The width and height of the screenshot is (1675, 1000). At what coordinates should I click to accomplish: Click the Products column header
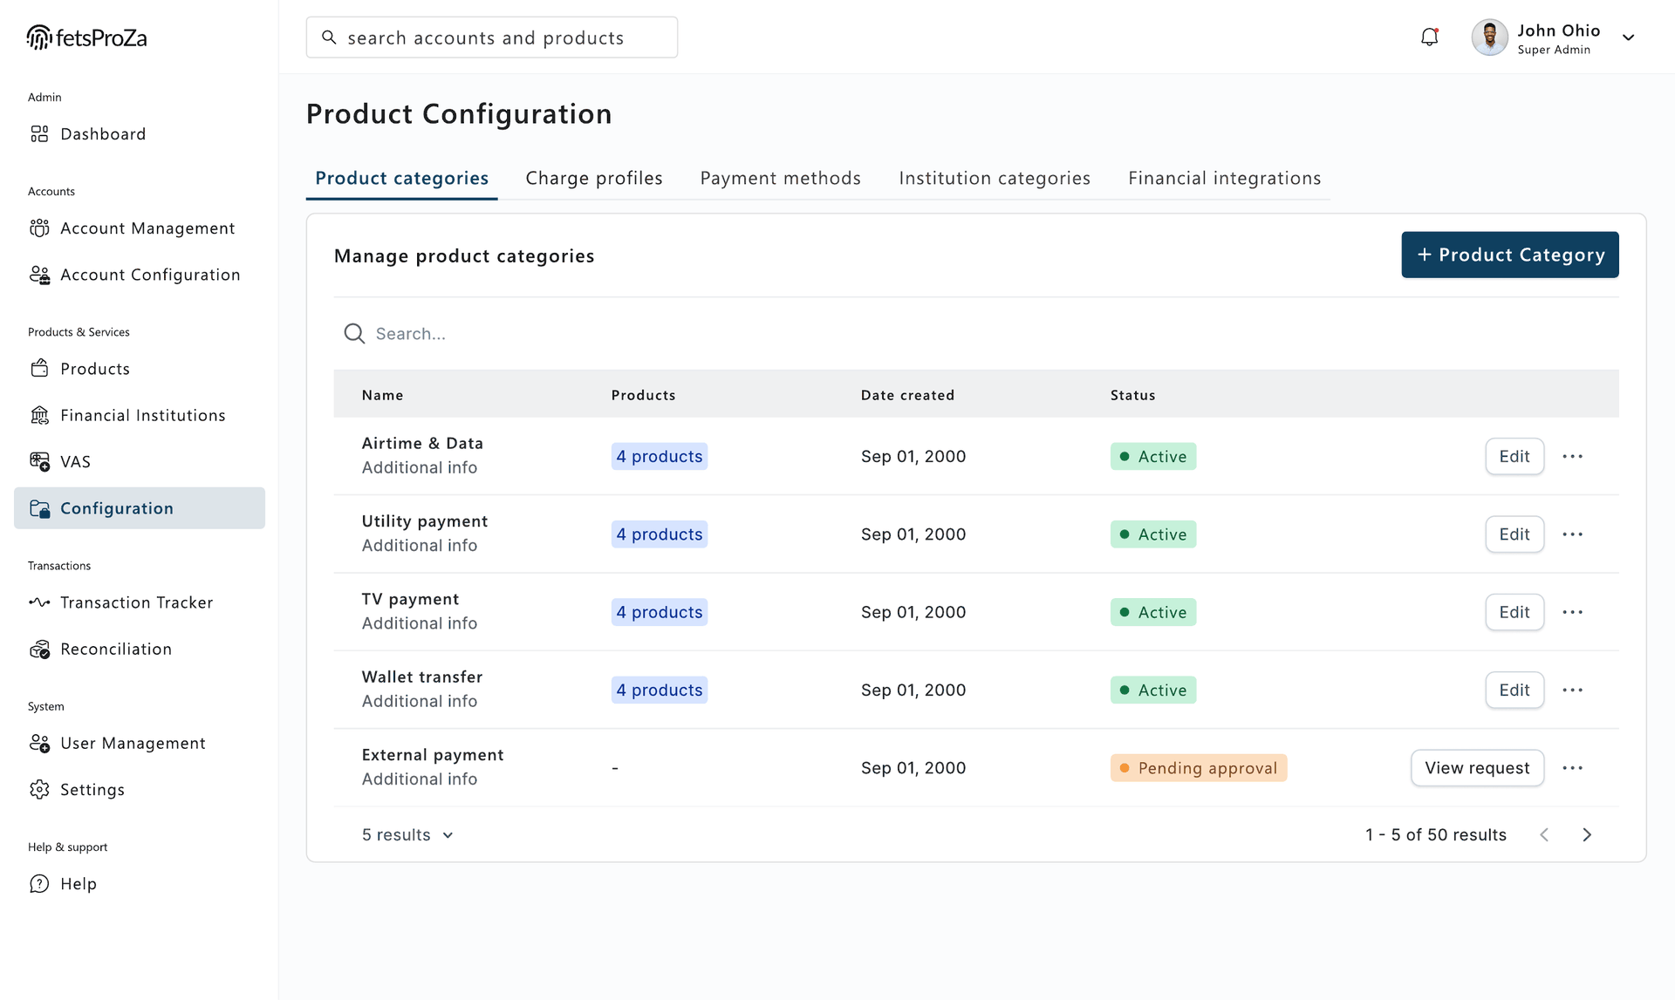[643, 395]
